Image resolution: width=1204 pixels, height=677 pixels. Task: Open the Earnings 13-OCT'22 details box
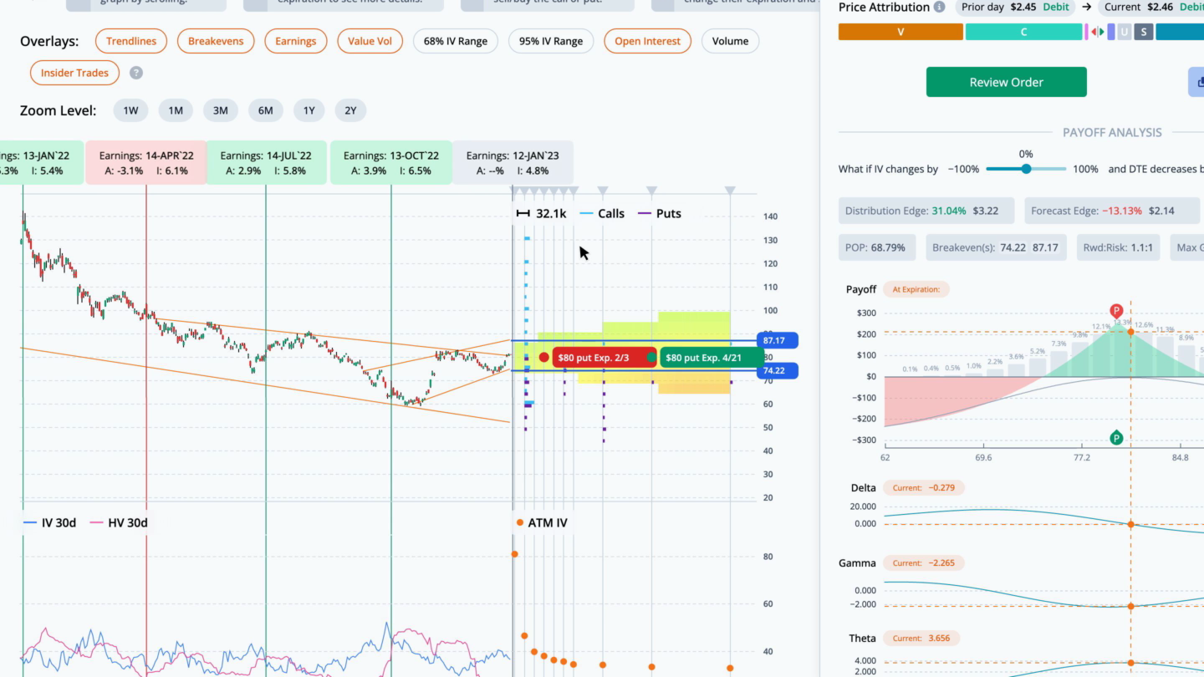(x=390, y=163)
